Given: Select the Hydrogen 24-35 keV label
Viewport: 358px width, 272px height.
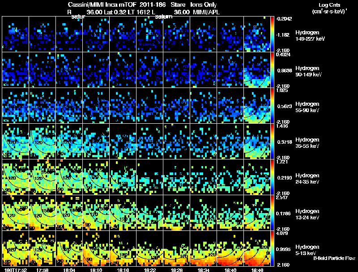Looking at the screenshot, I should (307, 178).
